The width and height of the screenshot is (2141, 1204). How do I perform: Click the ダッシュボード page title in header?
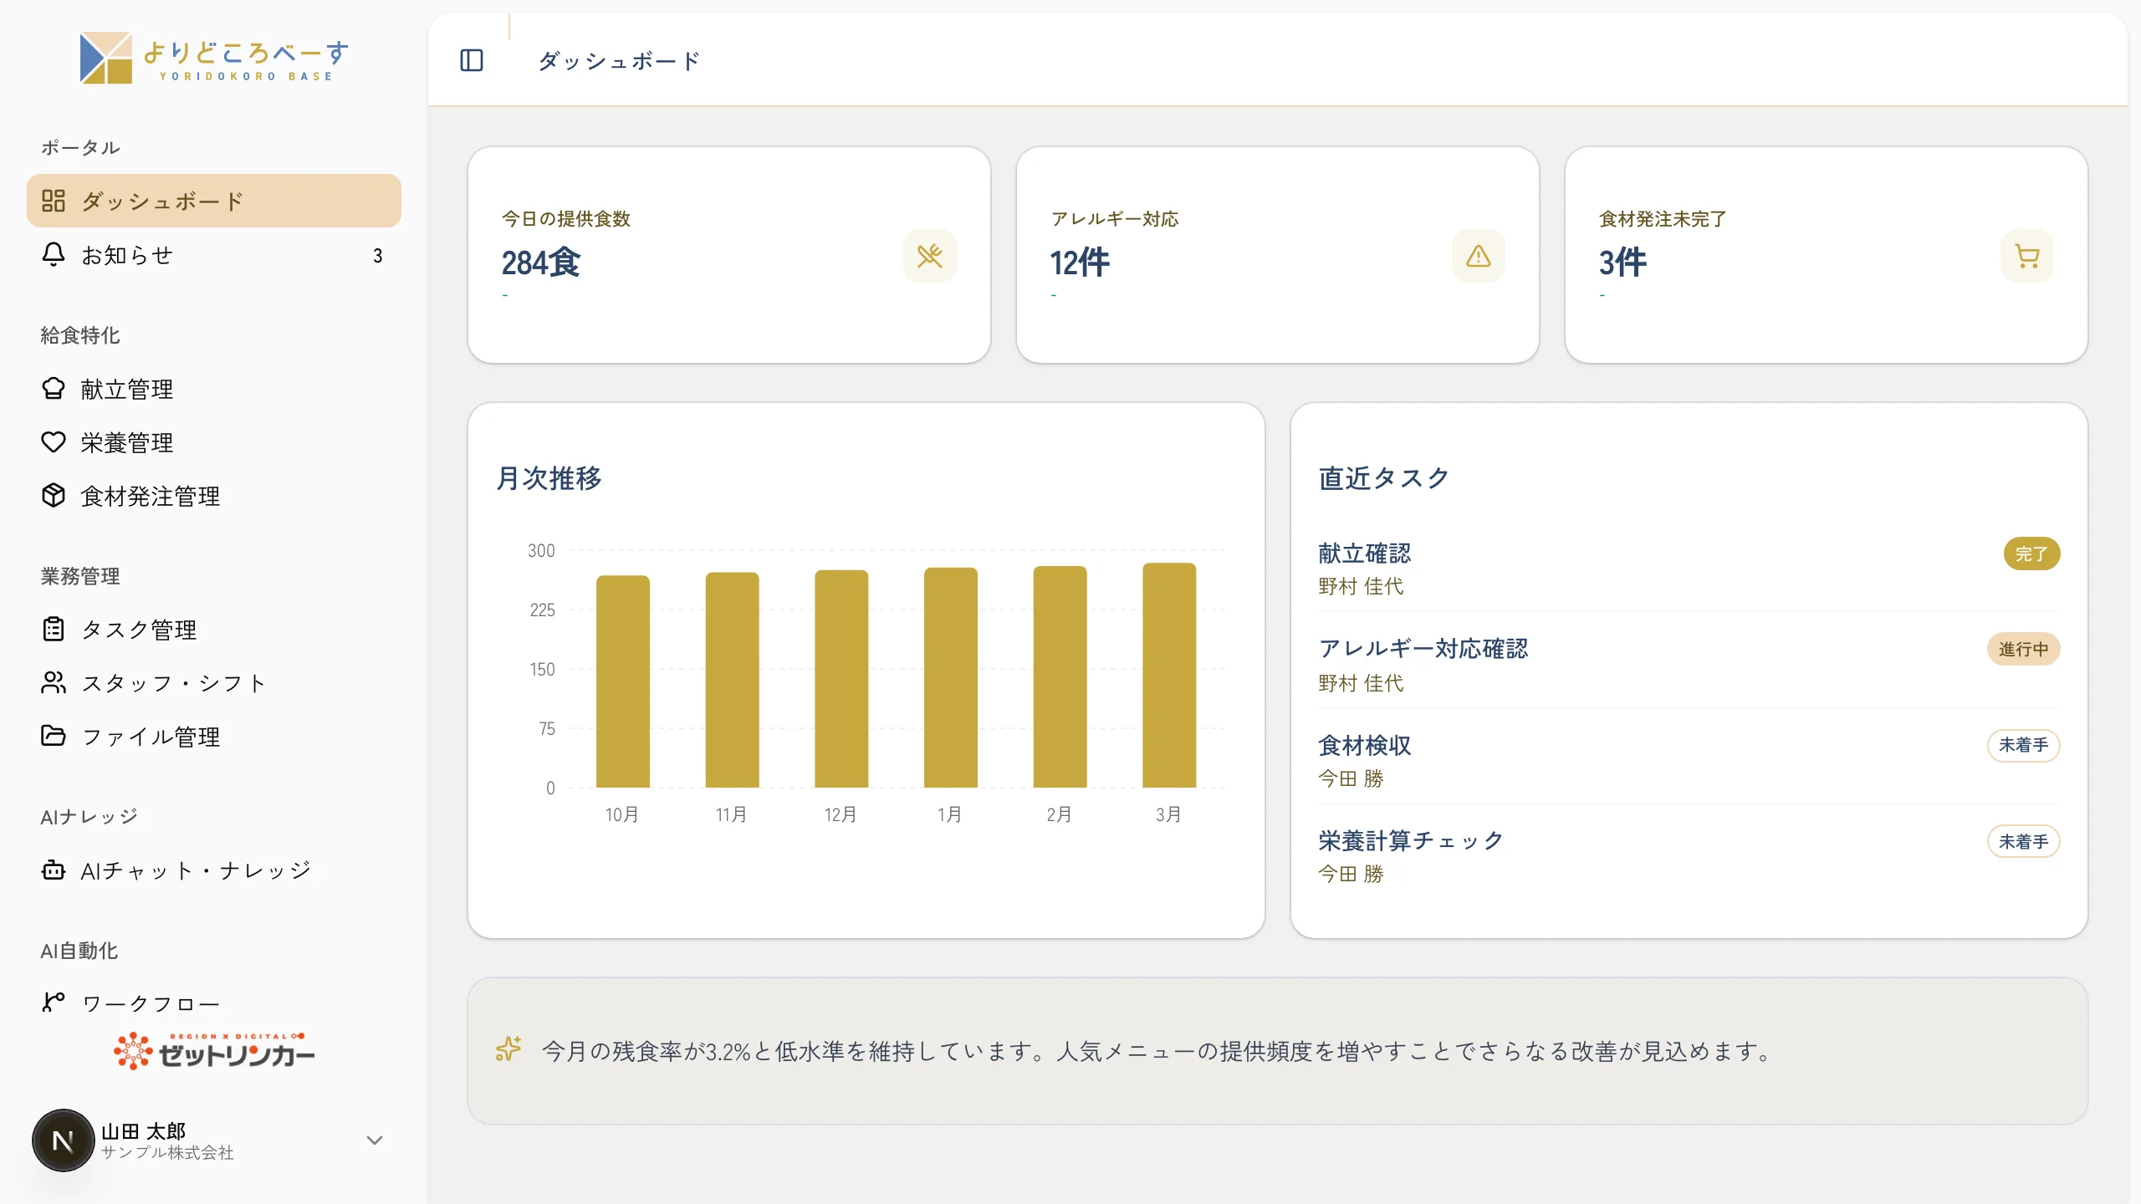tap(619, 61)
